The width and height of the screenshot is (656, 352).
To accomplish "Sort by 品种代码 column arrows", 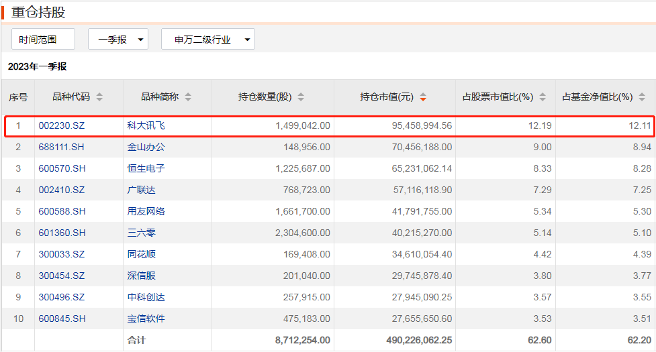I will [x=99, y=97].
